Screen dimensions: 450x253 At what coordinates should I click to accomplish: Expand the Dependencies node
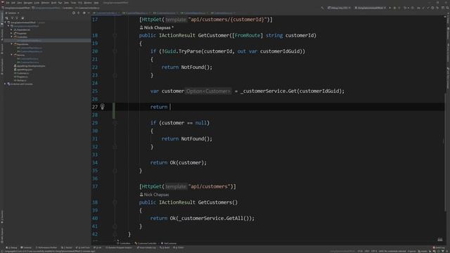[11, 30]
